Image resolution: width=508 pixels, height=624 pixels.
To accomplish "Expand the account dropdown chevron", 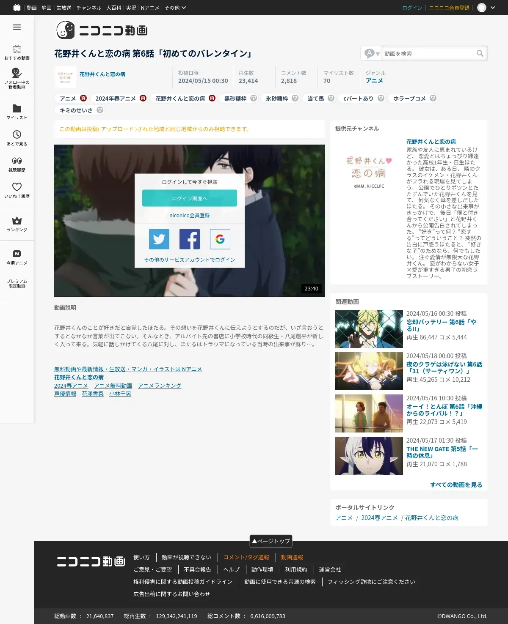I will coord(493,8).
